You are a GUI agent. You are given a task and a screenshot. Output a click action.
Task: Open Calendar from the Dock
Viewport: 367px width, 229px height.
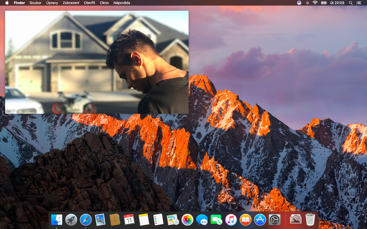[x=129, y=220]
